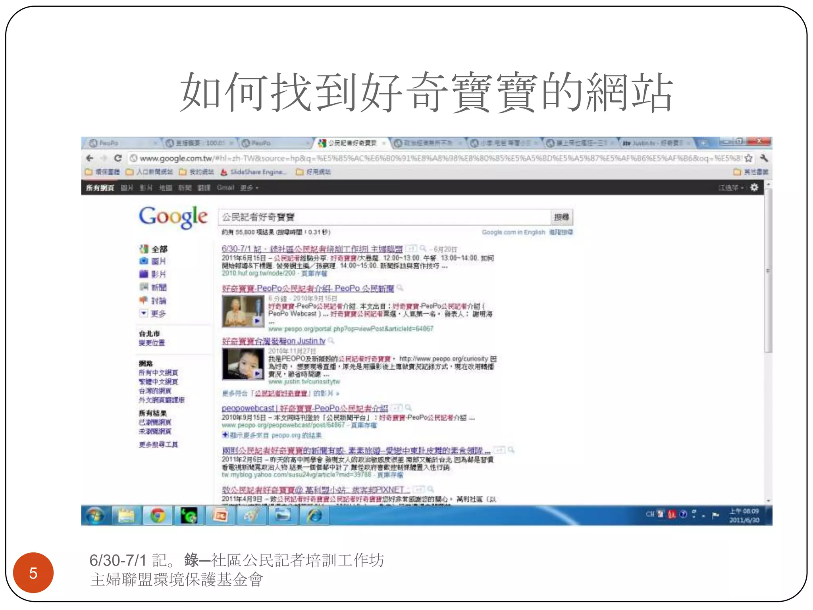Click the paint-tool taskbar icon
This screenshot has width=813, height=610.
click(252, 515)
